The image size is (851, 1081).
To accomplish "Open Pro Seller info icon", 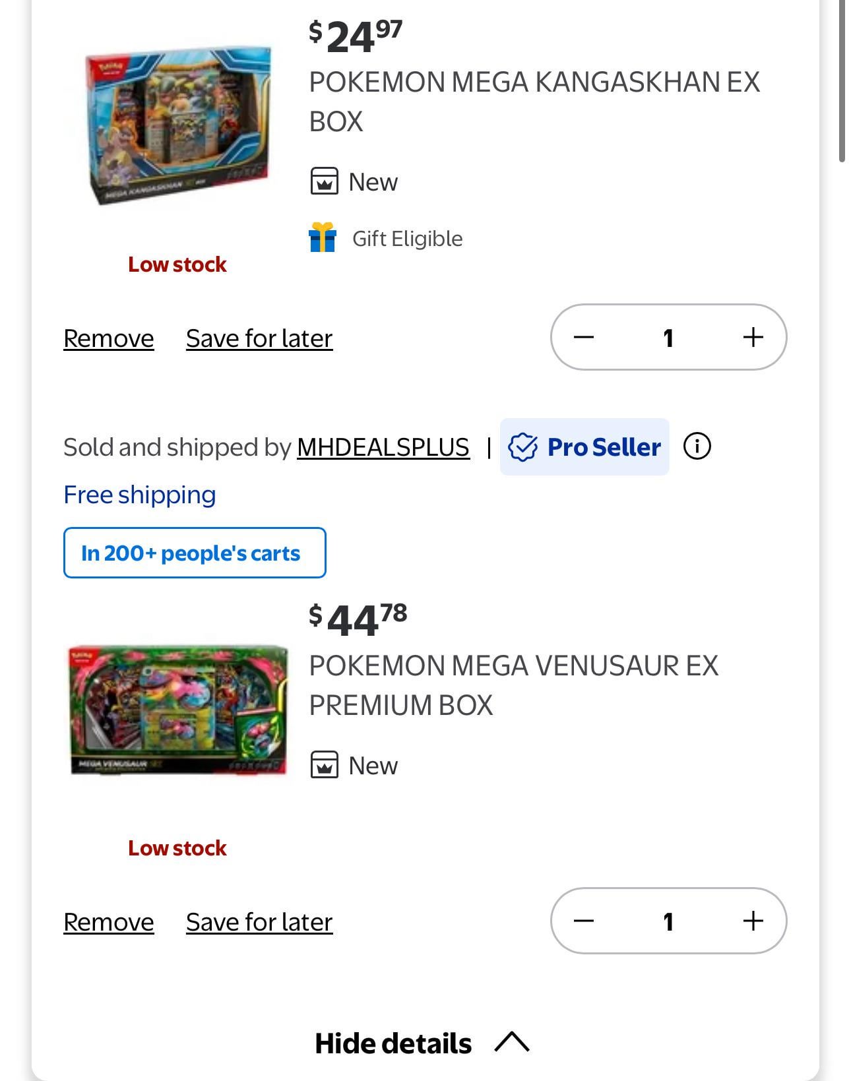I will pyautogui.click(x=697, y=447).
